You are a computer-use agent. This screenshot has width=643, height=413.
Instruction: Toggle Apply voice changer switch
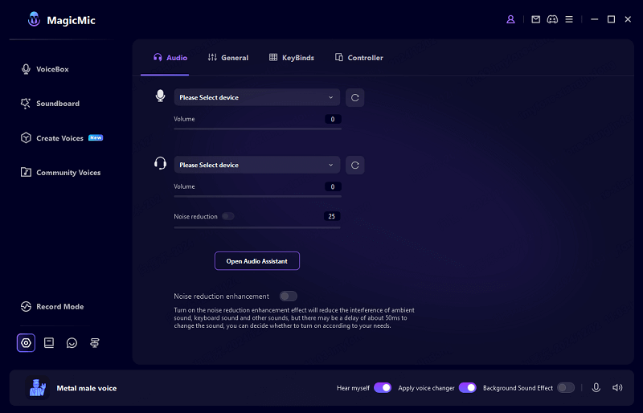468,387
